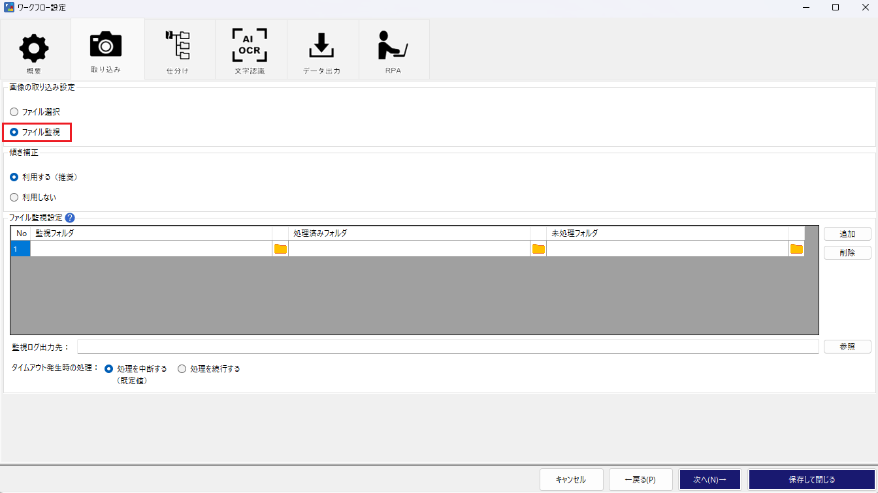This screenshot has height=493, width=878.
Task: Click the 監視フォルダ cell in row 1
Action: tap(151, 248)
